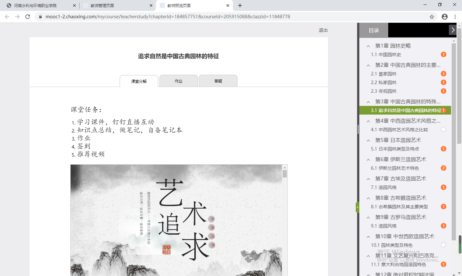Click the empty status circle beside 4.1 中西园林艺术风格之比较
Viewport: 462px width, 276px height.
(443, 130)
